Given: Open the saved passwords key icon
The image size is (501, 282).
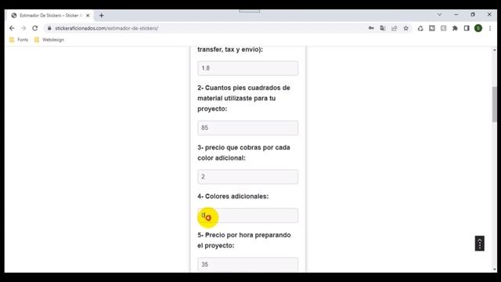Looking at the screenshot, I should (x=371, y=28).
